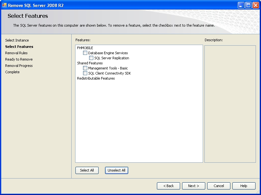Click the Database Engine Services label

tap(108, 53)
